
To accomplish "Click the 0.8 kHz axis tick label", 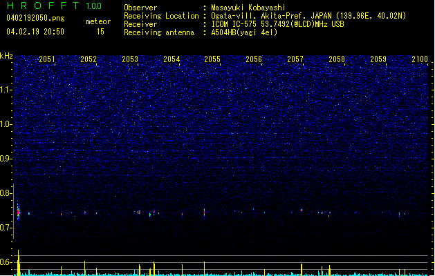I will click(6, 193).
